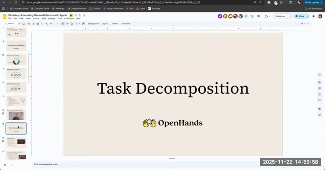Click the Google account avatar
325x170 pixels.
coord(320,16)
